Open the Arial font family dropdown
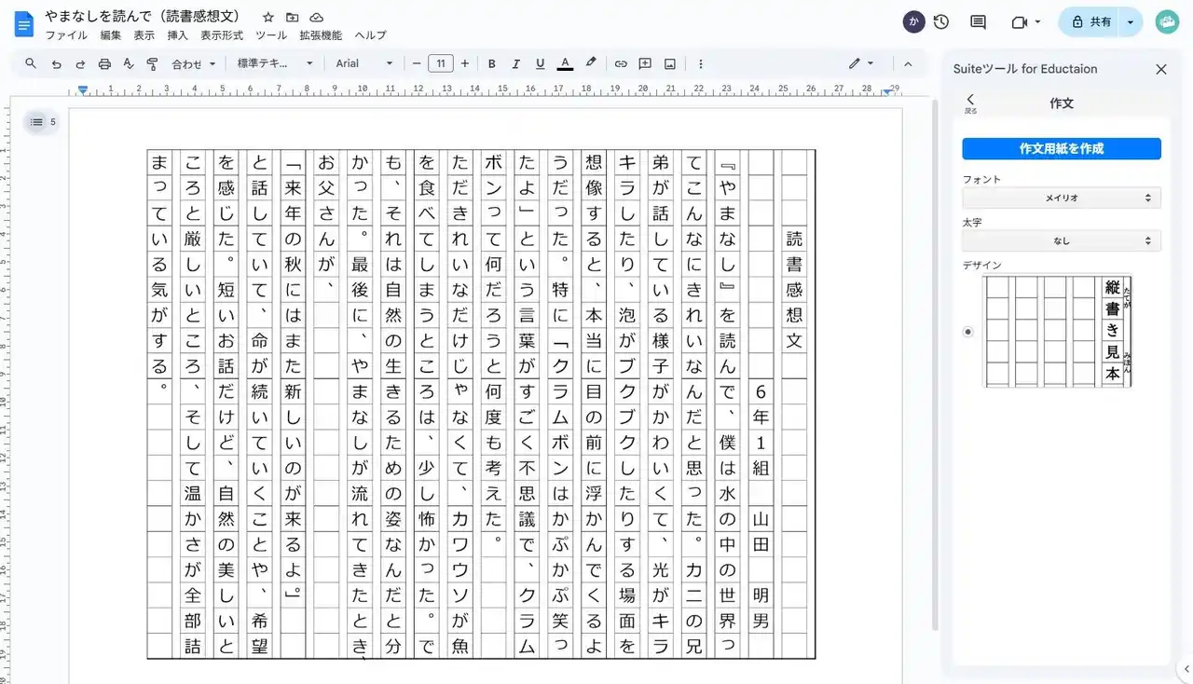Screen dimensions: 1193x684 coord(364,63)
